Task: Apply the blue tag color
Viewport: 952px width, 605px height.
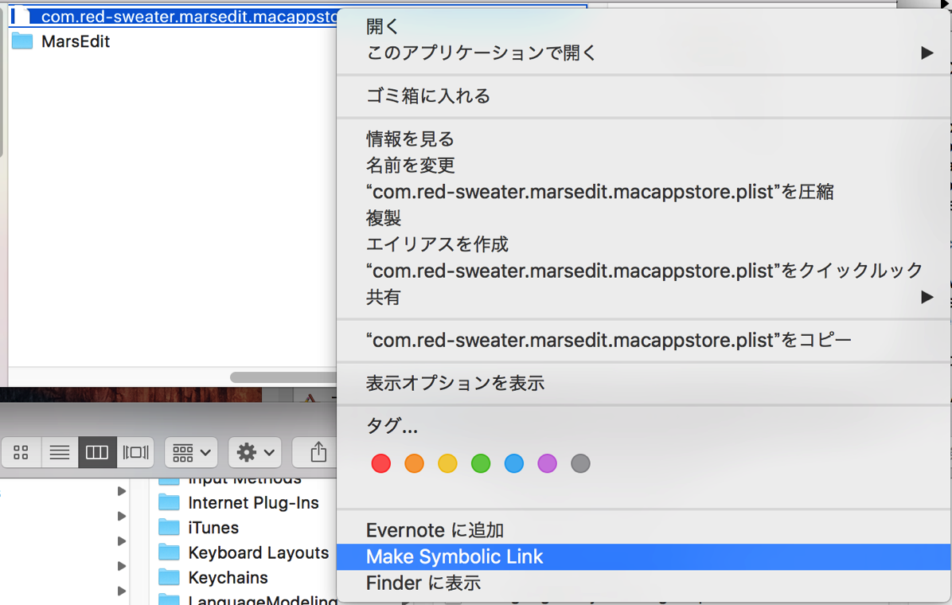Action: pos(513,464)
